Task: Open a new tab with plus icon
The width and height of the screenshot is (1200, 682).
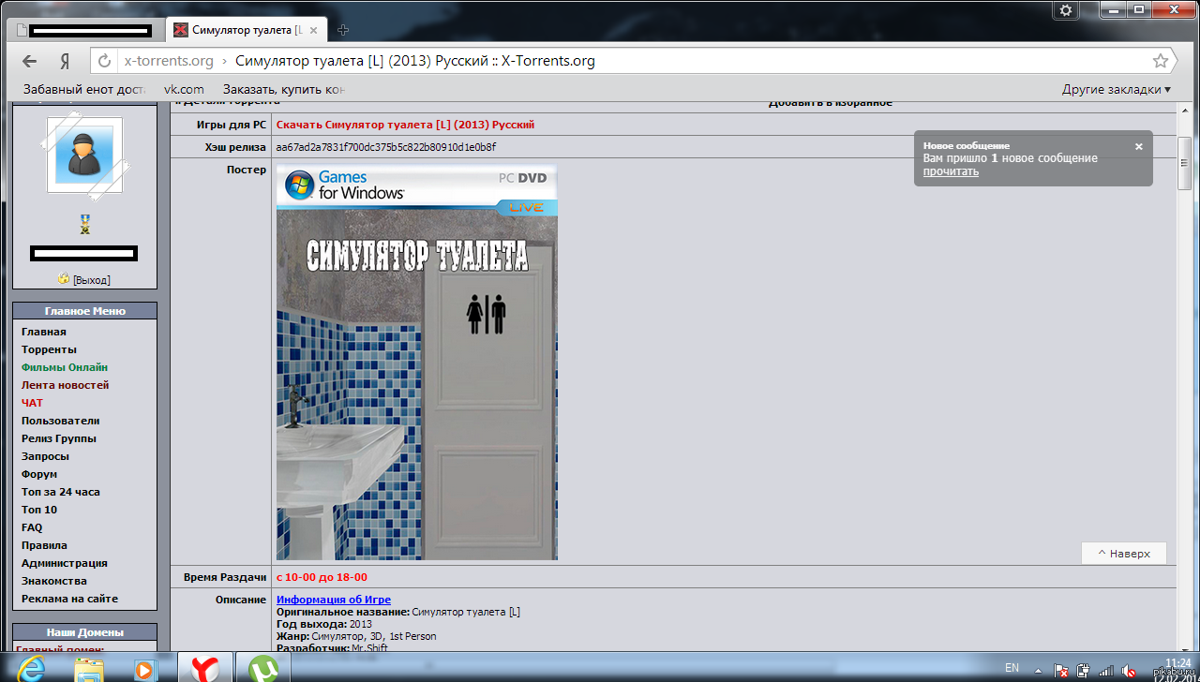Action: tap(344, 29)
